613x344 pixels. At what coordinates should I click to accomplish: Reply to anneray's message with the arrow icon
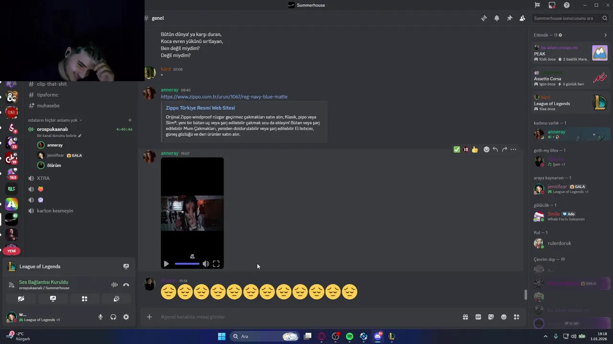[495, 150]
